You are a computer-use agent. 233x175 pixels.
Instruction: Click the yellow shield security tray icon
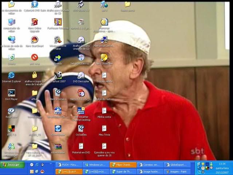pyautogui.click(x=203, y=164)
